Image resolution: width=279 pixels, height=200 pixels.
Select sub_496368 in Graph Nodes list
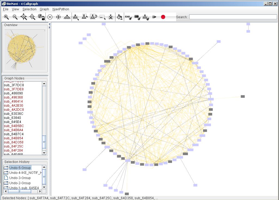click(13, 97)
